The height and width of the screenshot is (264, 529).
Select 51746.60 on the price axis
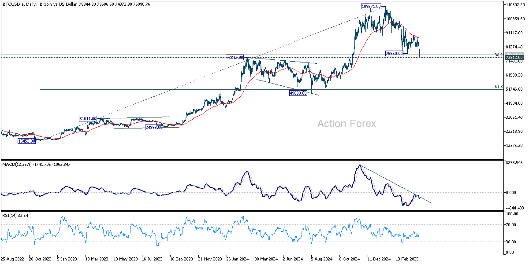pyautogui.click(x=514, y=89)
